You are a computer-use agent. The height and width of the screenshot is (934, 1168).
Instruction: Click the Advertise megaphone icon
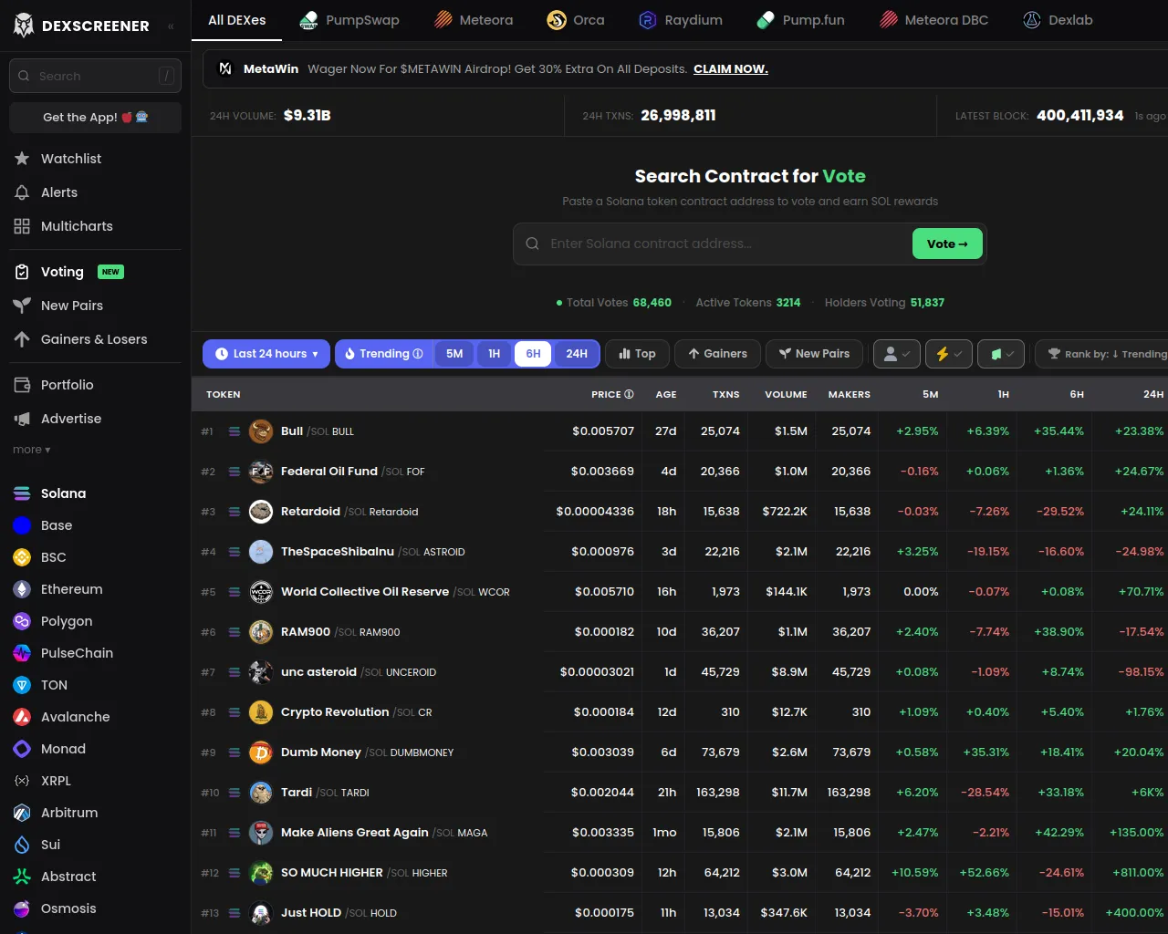(22, 419)
